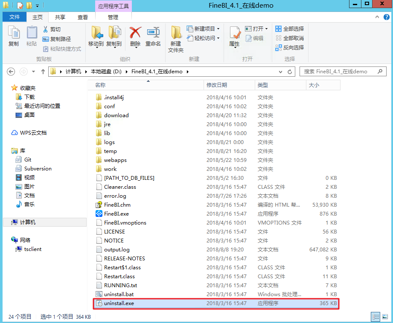
Task: Expand the Open (打开) dropdown
Action: click(266, 29)
